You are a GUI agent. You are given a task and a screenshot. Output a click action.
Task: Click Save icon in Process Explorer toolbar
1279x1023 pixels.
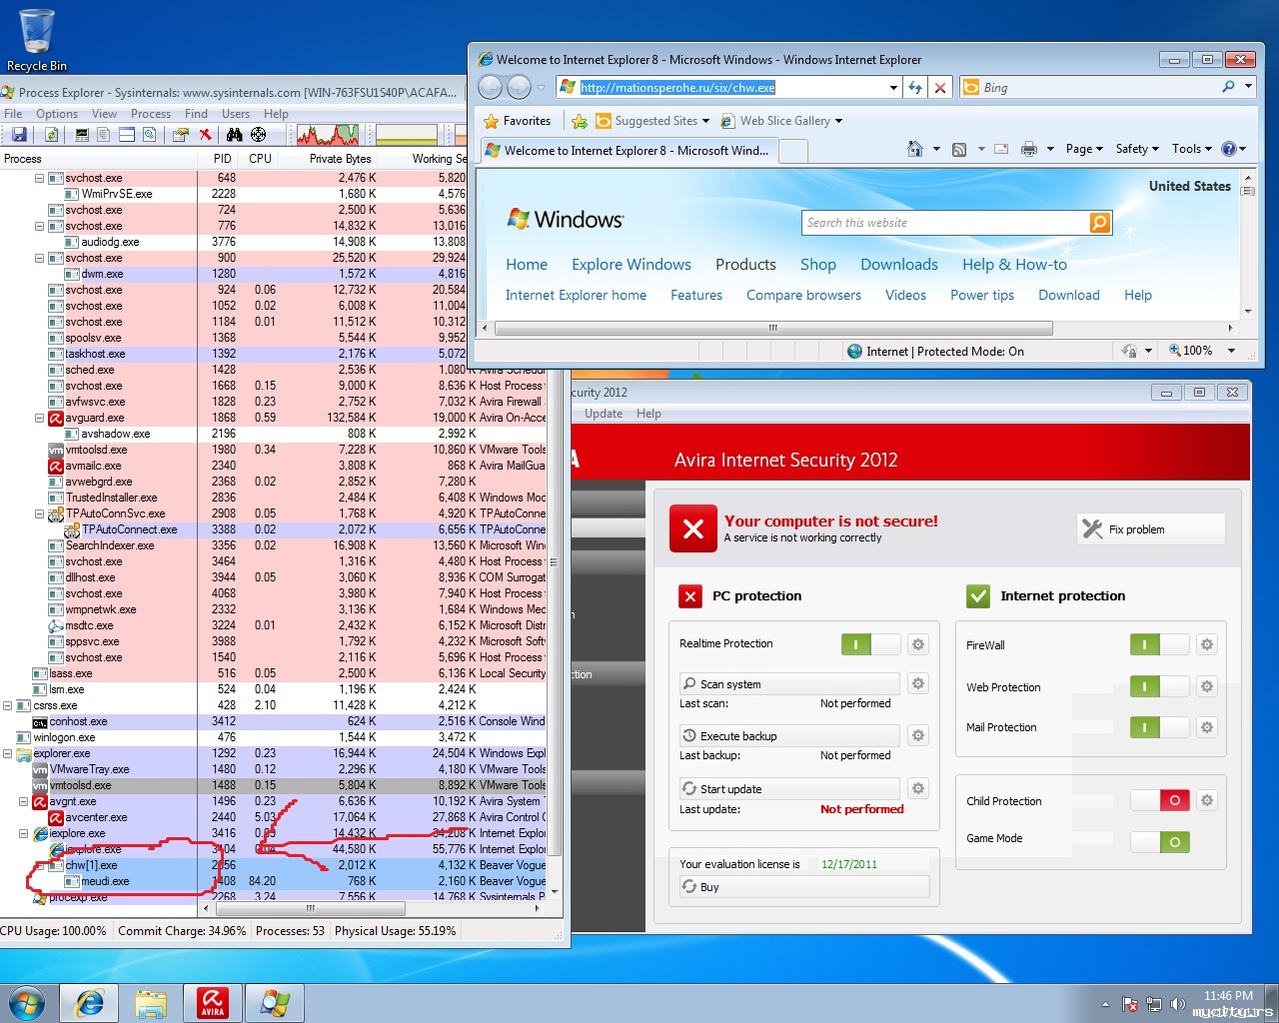tap(19, 134)
